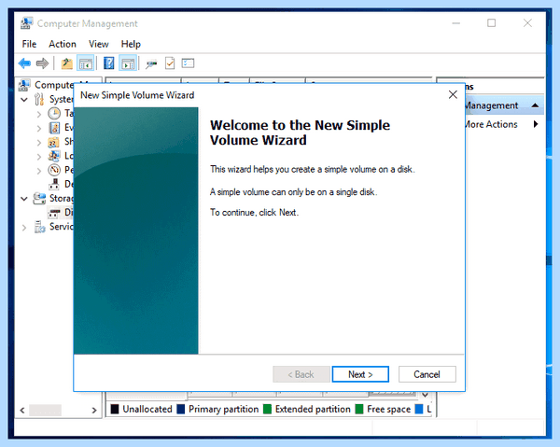Click the Connect/refresh toolbar icon
This screenshot has width=560, height=447.
pyautogui.click(x=151, y=63)
